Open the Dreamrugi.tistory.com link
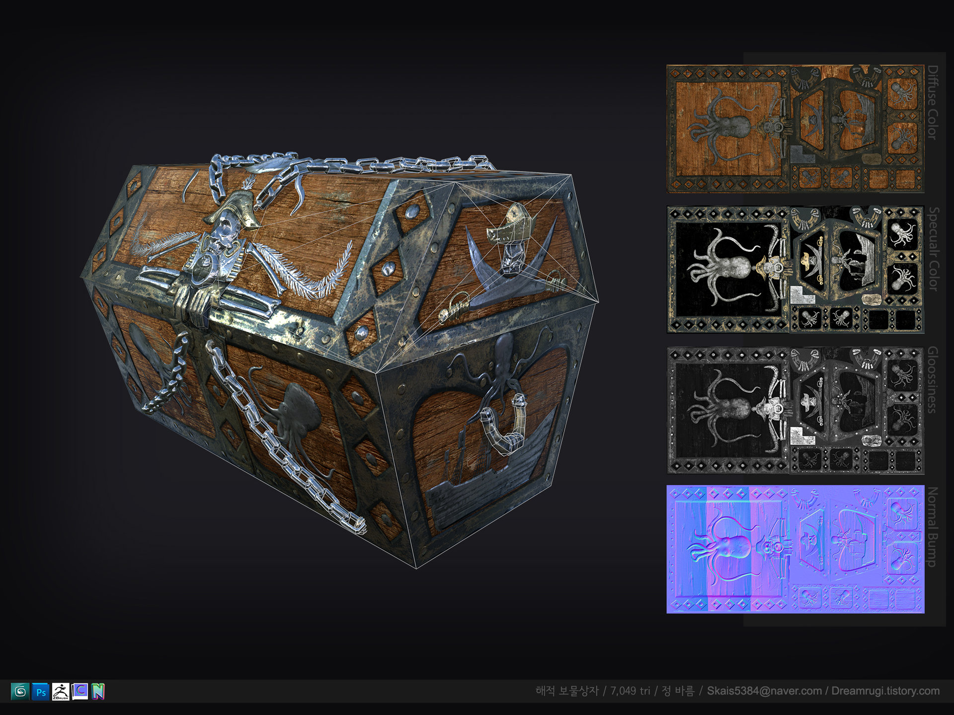954x715 pixels. click(x=885, y=691)
